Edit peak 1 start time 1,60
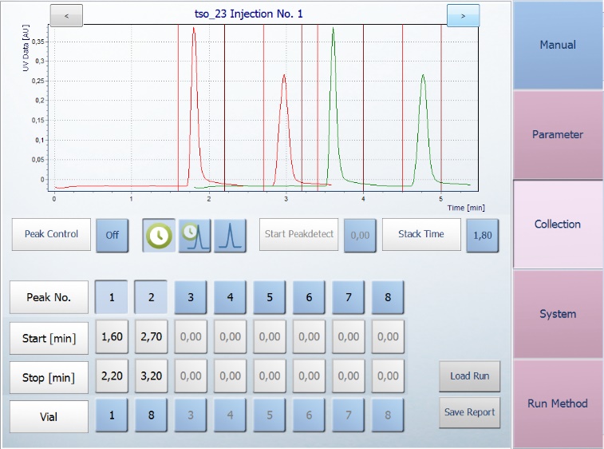This screenshot has height=449, width=604. (112, 337)
